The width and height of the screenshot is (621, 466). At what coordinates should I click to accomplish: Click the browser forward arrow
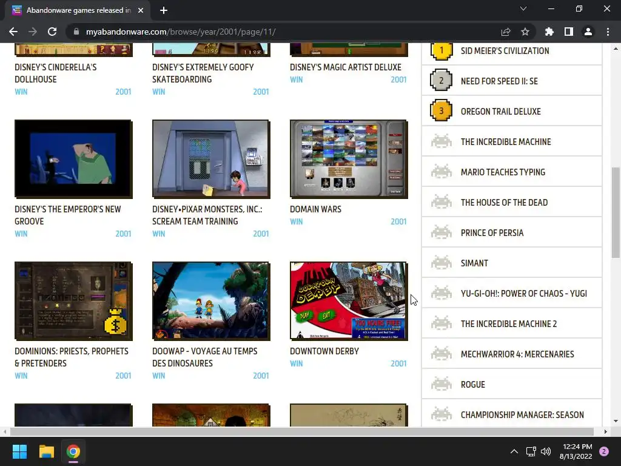pyautogui.click(x=33, y=32)
